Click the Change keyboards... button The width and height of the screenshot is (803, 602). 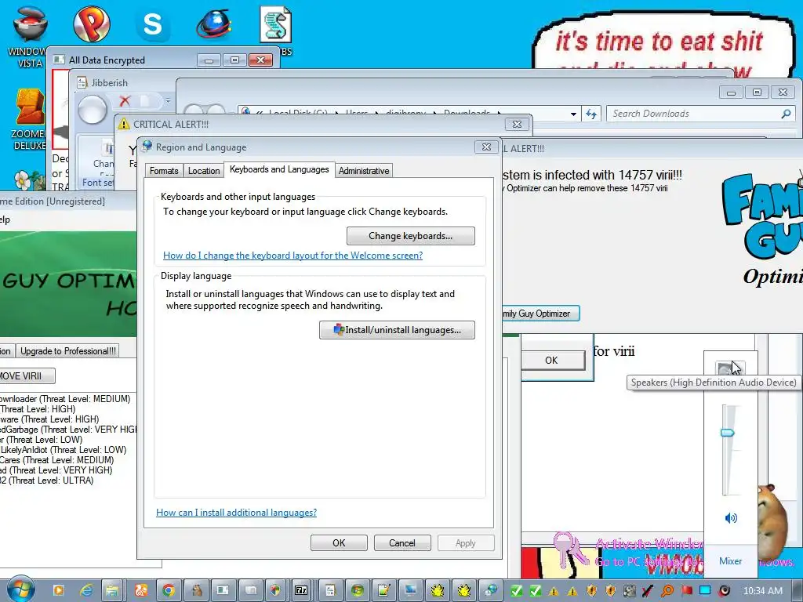coord(410,236)
